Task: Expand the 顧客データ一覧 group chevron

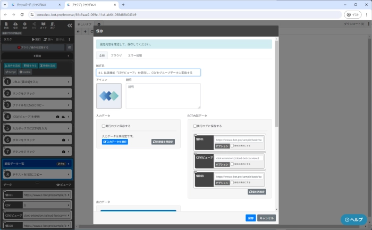Action: [69, 164]
